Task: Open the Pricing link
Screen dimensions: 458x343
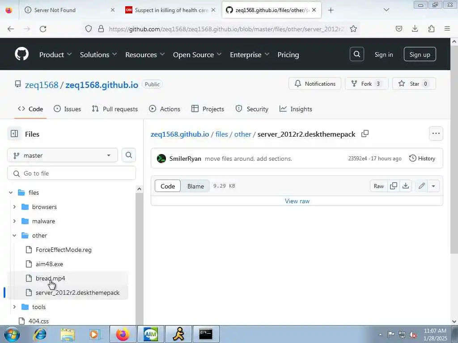Action: (x=288, y=54)
